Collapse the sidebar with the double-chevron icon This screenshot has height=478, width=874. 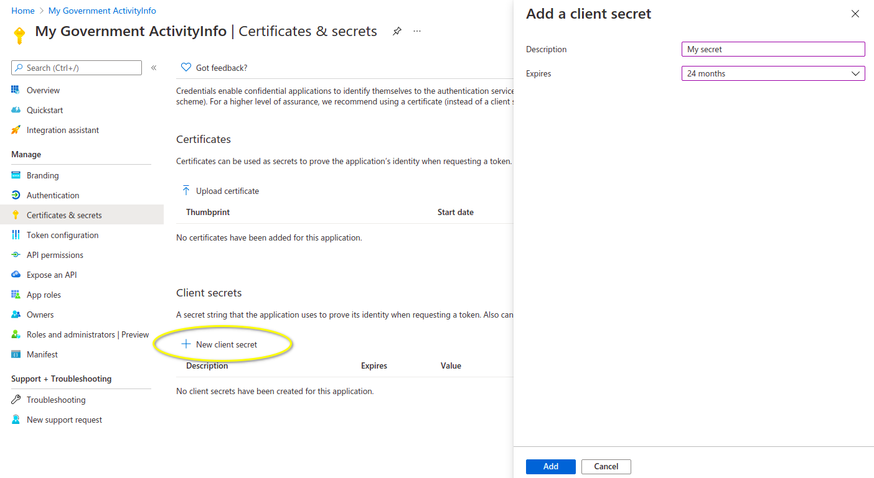(x=154, y=68)
